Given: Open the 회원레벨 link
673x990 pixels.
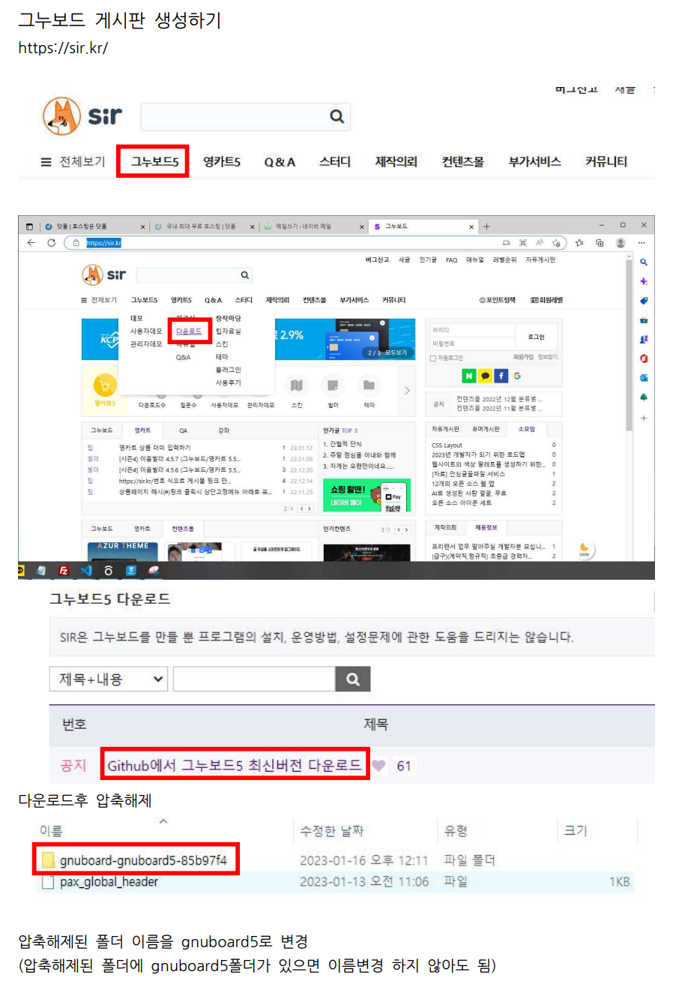Looking at the screenshot, I should coord(547,300).
